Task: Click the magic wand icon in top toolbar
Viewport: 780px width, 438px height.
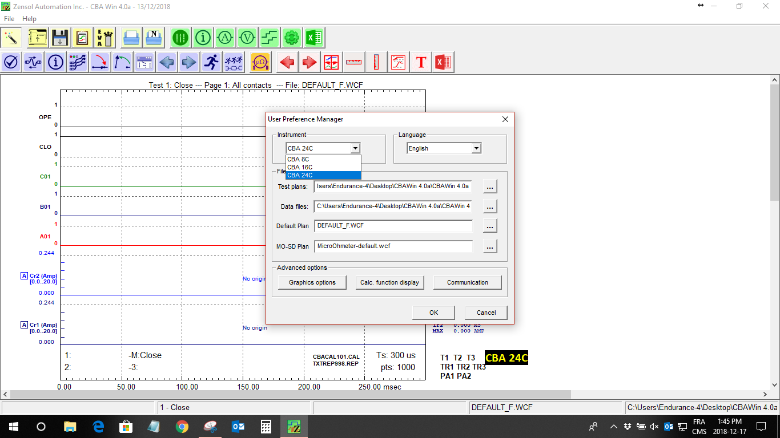Action: click(11, 38)
